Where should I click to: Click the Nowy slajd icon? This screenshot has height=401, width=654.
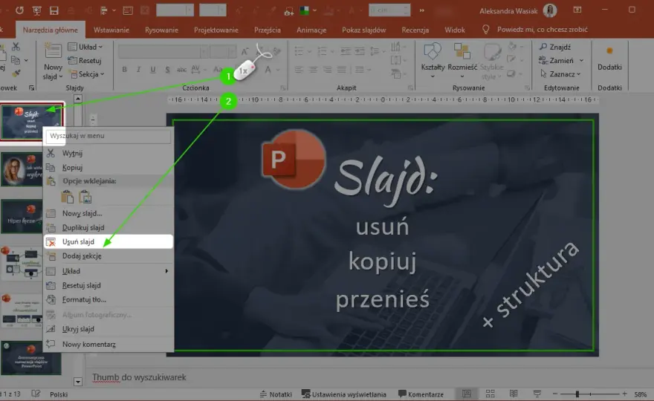click(53, 51)
